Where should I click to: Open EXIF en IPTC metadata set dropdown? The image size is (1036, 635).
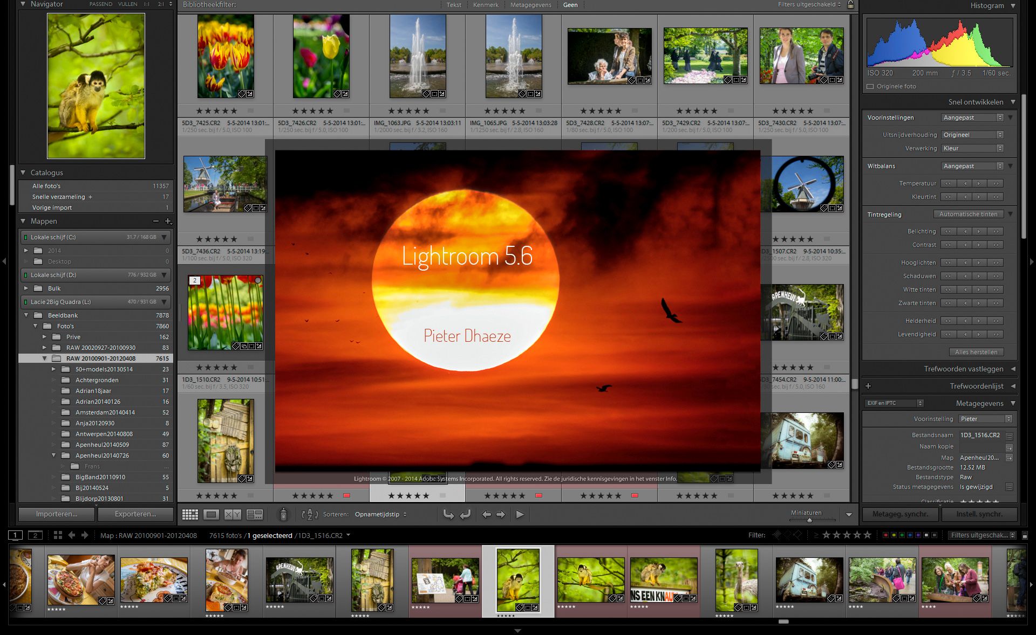coord(894,403)
